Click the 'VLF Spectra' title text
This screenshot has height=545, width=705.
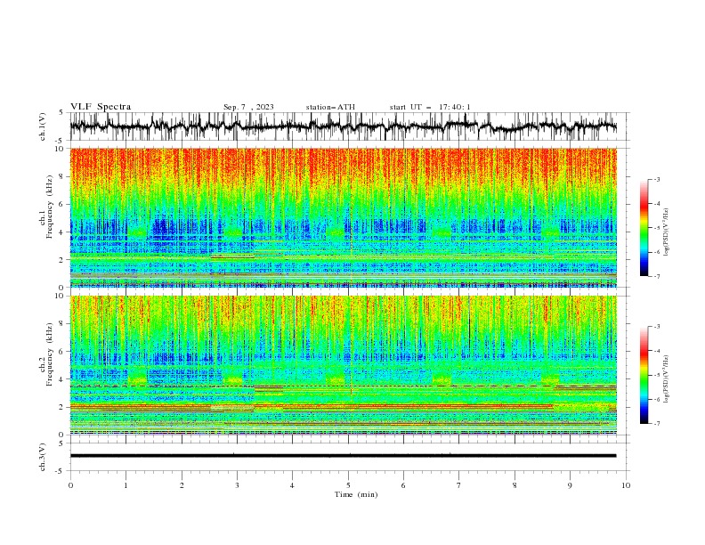point(101,107)
